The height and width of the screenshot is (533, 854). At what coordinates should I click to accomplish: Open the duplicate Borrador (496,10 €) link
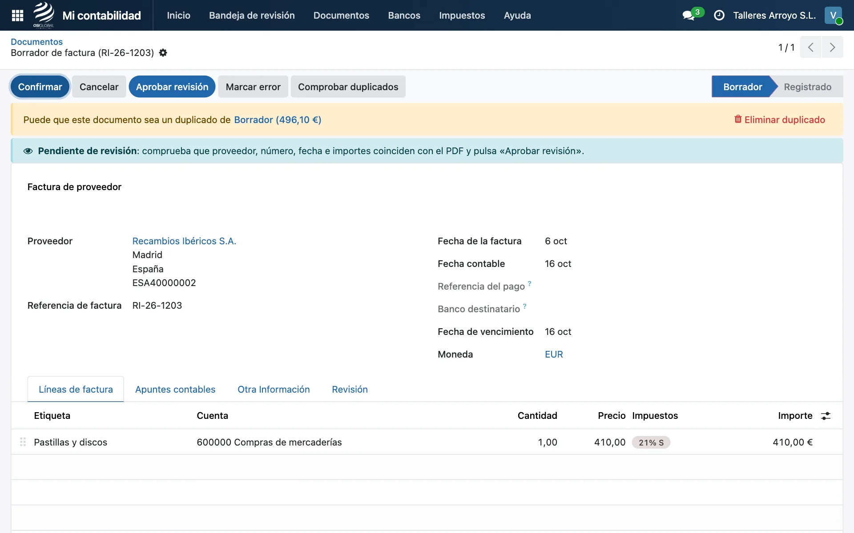[x=278, y=120]
